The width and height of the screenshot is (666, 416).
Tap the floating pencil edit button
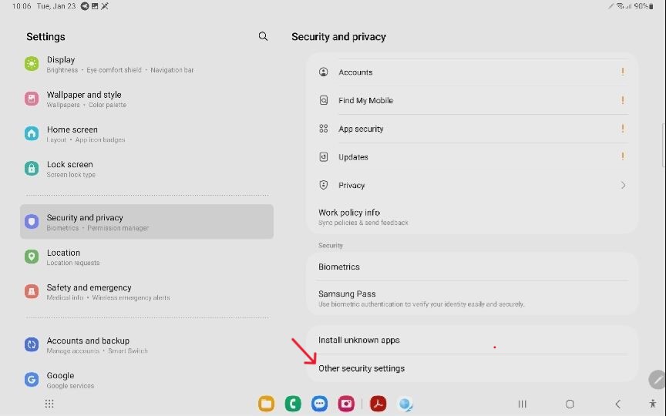point(658,379)
